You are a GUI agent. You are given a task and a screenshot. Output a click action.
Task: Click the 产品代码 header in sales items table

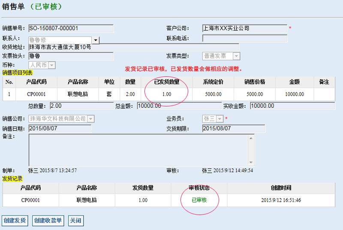[x=36, y=82]
